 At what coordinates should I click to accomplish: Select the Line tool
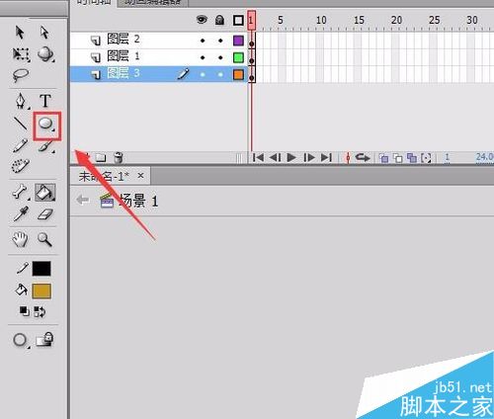20,124
